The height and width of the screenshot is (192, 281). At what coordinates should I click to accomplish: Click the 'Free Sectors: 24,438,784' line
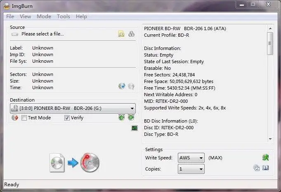pyautogui.click(x=169, y=75)
